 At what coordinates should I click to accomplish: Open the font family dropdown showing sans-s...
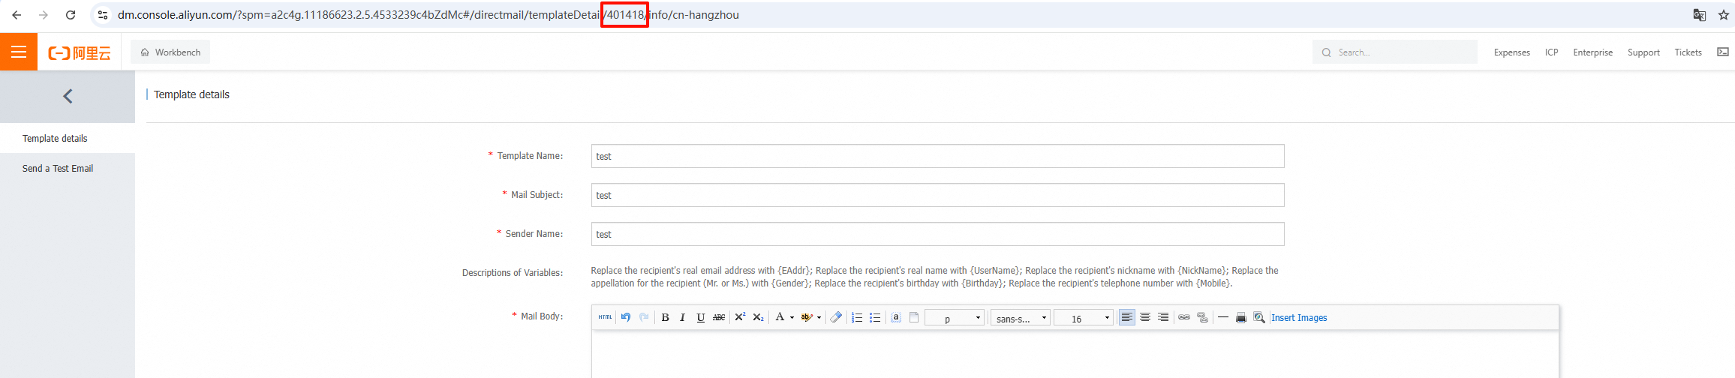1020,318
